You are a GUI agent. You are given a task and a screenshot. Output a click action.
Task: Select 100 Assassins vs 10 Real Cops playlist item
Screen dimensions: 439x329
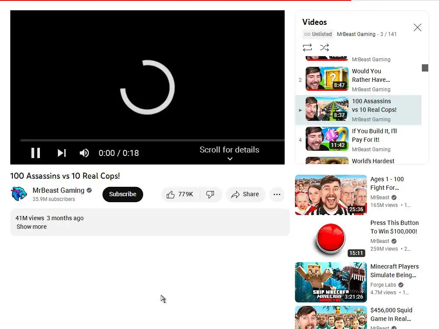[x=358, y=110]
